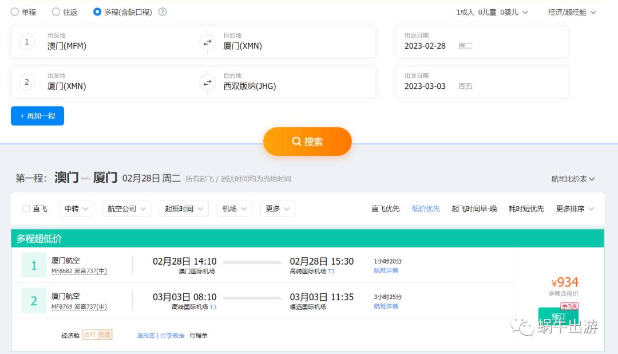Select the 低价优先 sorting option
The width and height of the screenshot is (618, 354).
(x=425, y=209)
